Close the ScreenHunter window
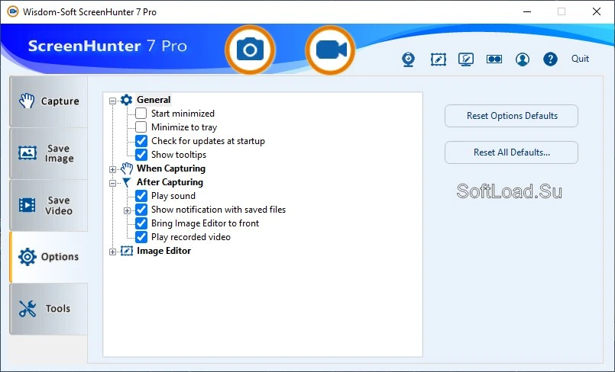615x372 pixels. pos(597,11)
